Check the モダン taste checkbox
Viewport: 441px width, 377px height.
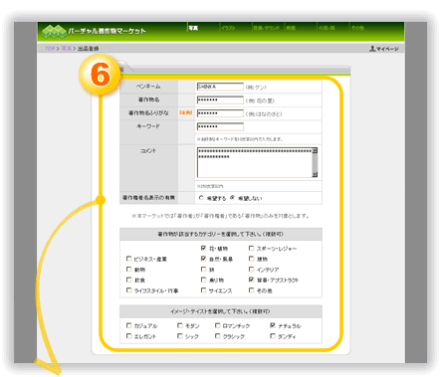coord(180,325)
